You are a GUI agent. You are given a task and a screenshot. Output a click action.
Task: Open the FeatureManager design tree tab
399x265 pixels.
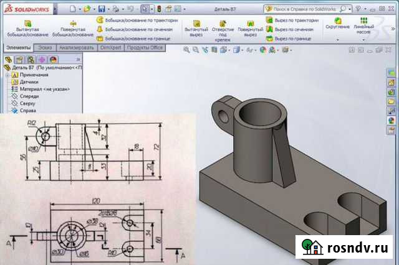pos(8,60)
